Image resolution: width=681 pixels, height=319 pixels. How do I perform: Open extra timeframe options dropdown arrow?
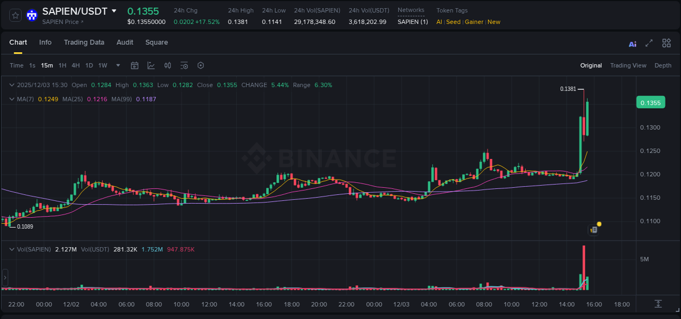(117, 65)
